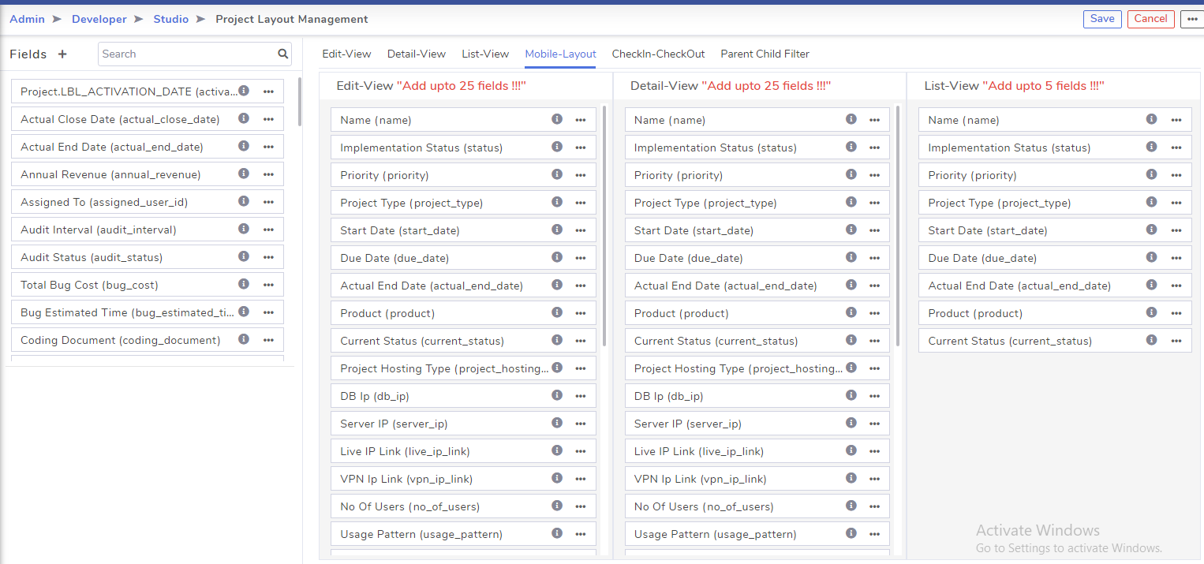Click info icon on List-View Actual End Date row

pos(1152,285)
